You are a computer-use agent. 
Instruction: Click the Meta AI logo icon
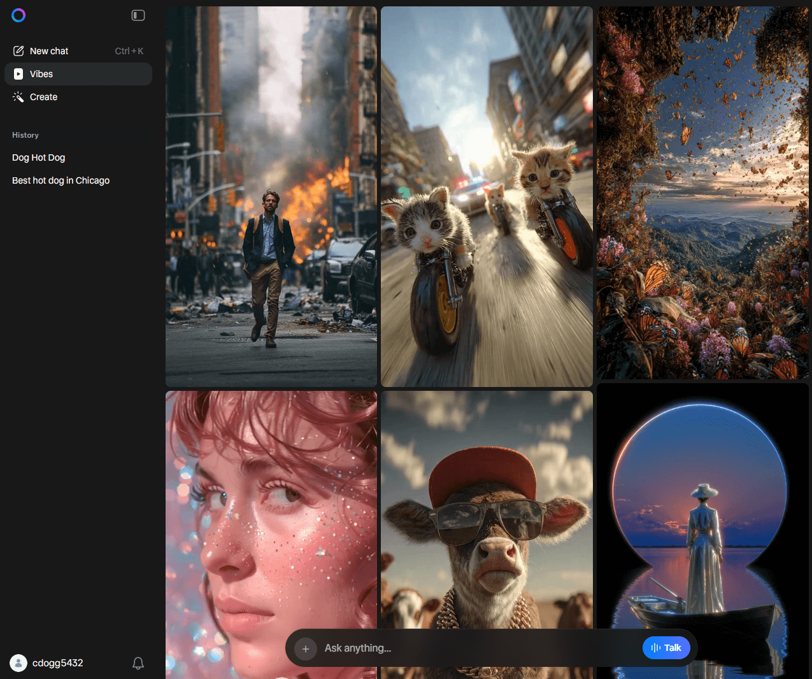(x=18, y=15)
